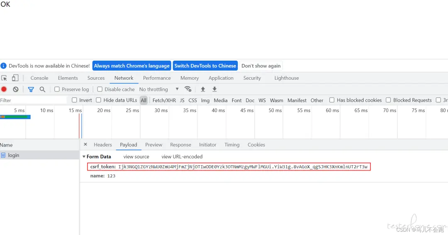The image size is (448, 235).
Task: Filter by Manifest requests
Action: (x=297, y=100)
